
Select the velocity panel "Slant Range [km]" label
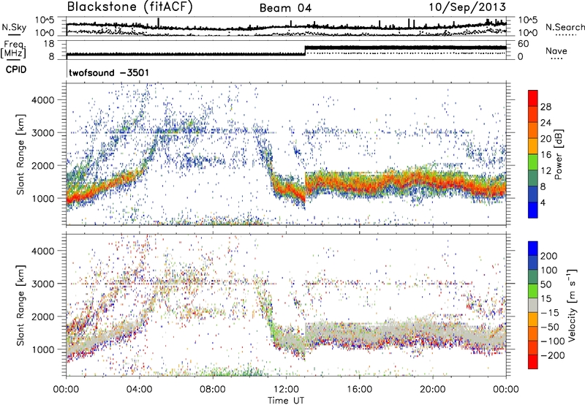point(20,305)
